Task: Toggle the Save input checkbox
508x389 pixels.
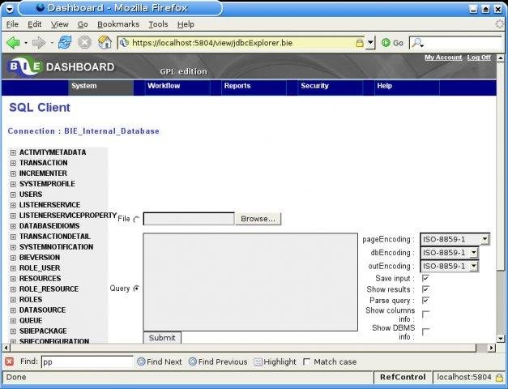Action: tap(426, 278)
